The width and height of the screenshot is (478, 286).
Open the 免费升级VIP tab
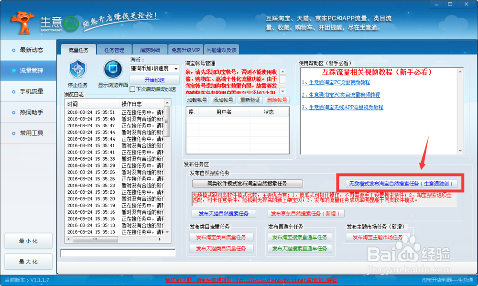pyautogui.click(x=185, y=50)
